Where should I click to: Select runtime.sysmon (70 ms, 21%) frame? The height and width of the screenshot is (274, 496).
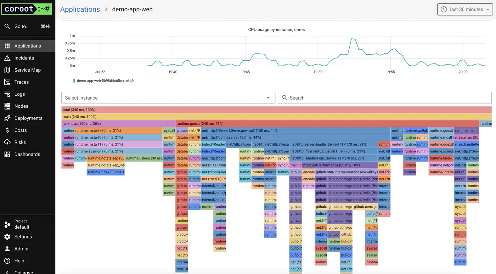[x=118, y=151]
